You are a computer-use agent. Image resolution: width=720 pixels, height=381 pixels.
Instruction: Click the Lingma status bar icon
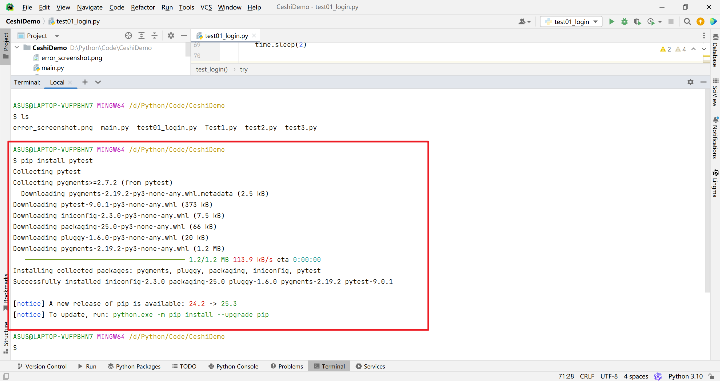pos(658,376)
